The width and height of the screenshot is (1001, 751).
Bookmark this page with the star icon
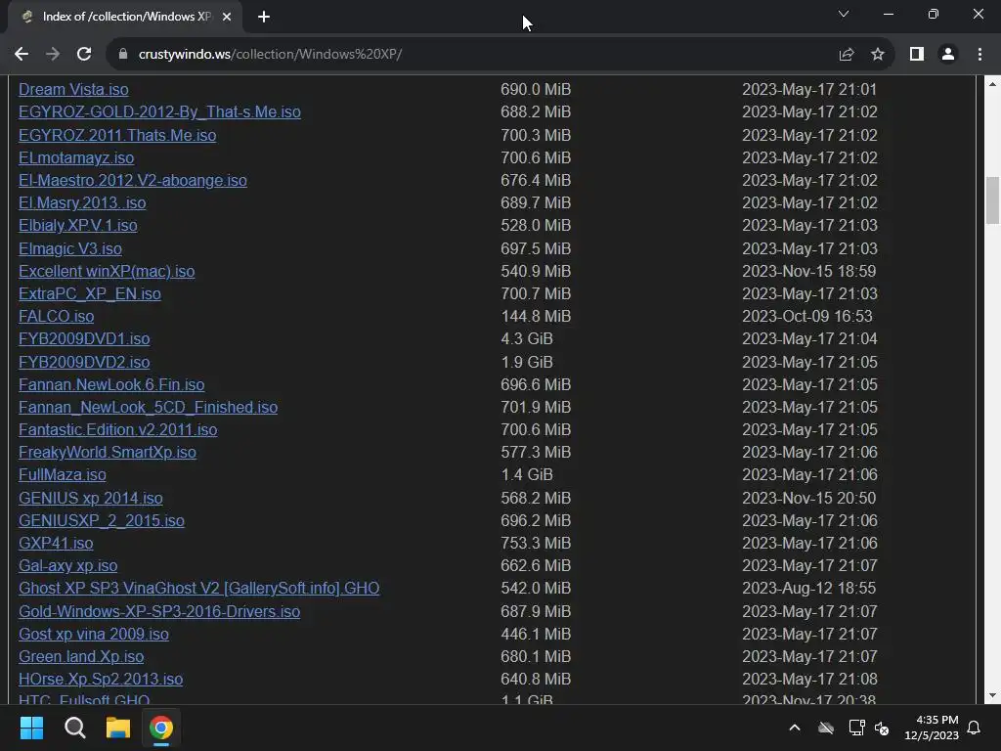(x=878, y=55)
